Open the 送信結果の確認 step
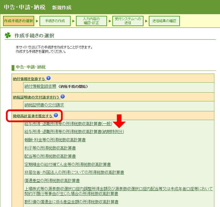This screenshot has width=220, height=207. (164, 21)
